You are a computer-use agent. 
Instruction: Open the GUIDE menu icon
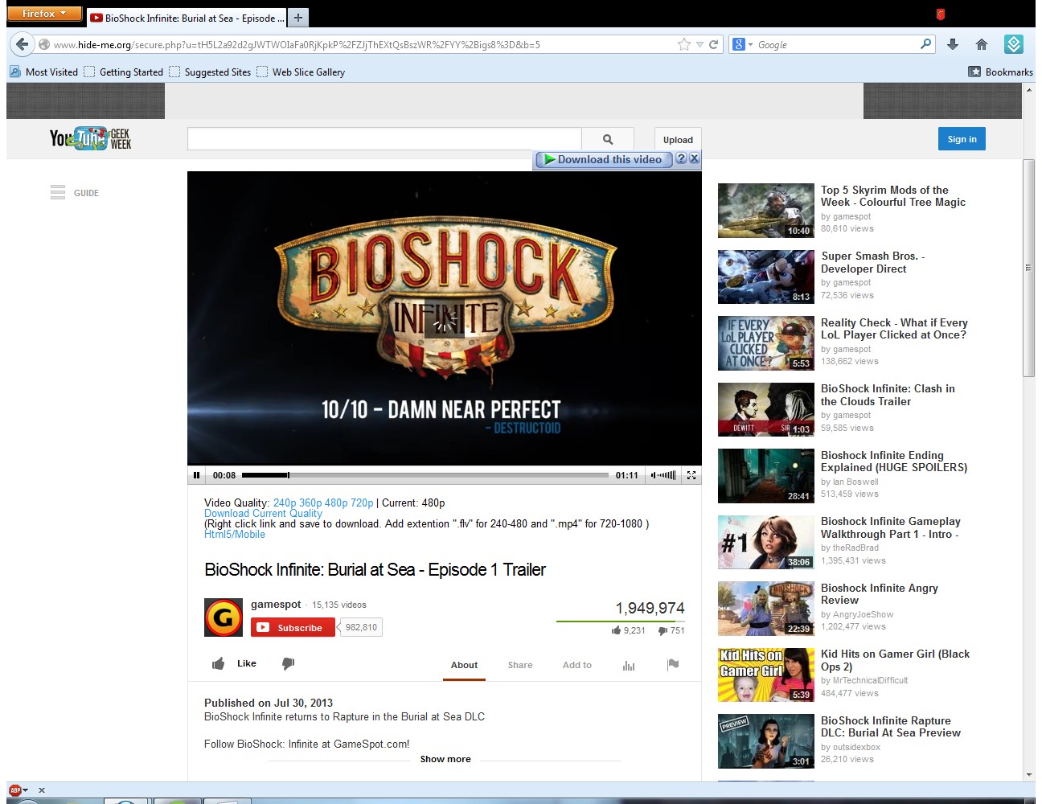58,192
